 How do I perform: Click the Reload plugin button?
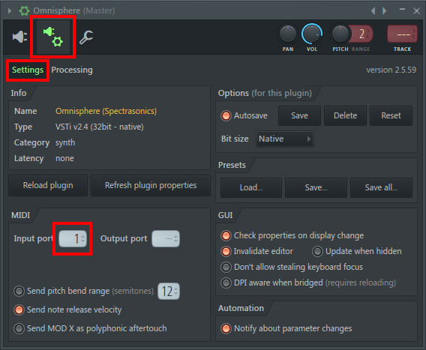[48, 185]
